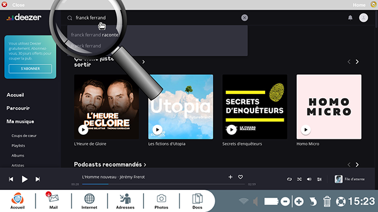Open the notifications bell
This screenshot has height=212, width=378.
point(350,17)
